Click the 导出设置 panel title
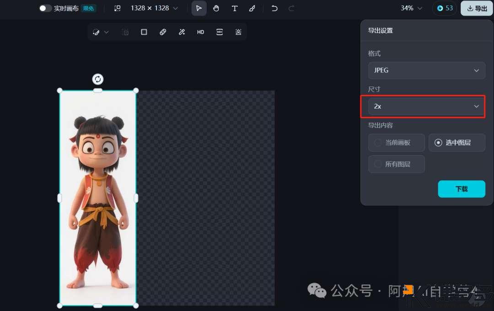This screenshot has height=311, width=494. tap(380, 31)
